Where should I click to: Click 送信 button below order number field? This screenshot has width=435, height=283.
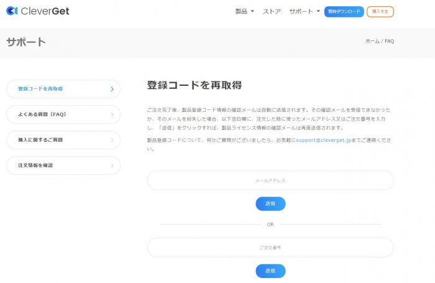click(270, 271)
